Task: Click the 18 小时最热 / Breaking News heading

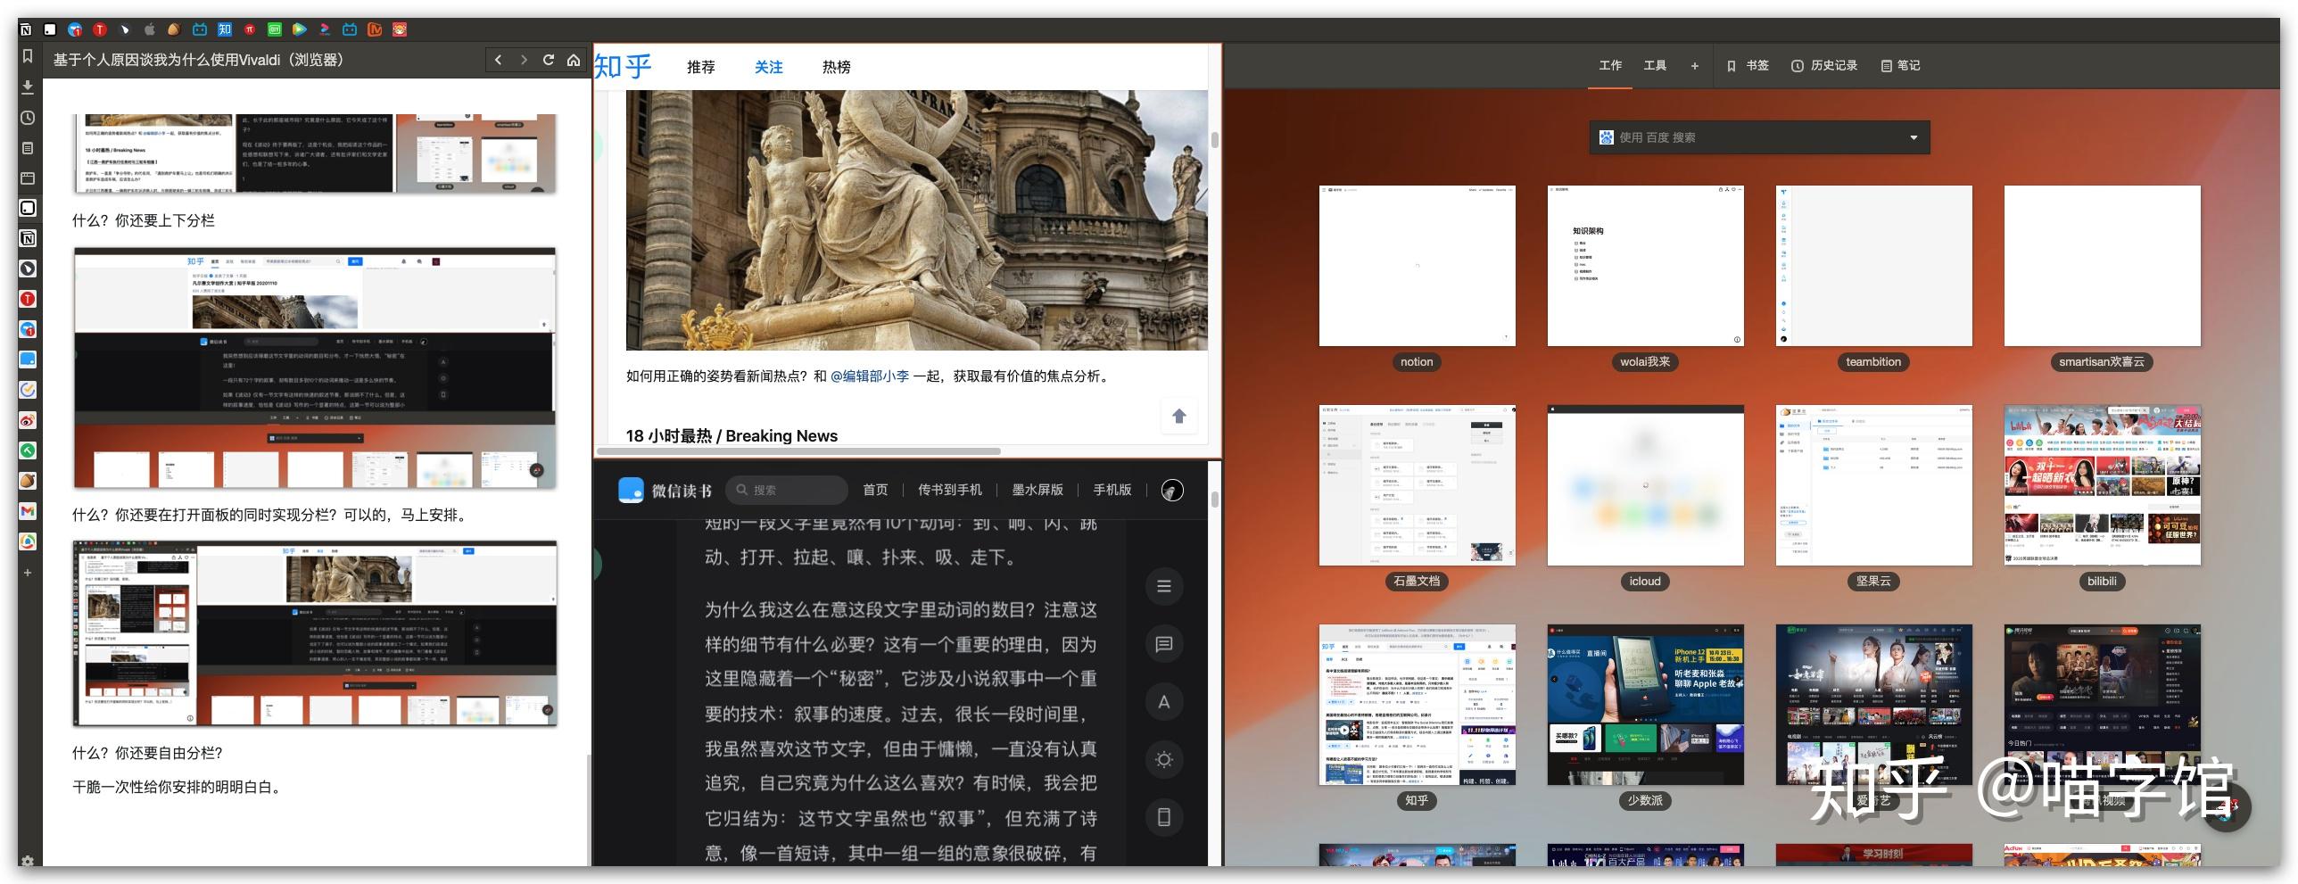Action: tap(732, 436)
